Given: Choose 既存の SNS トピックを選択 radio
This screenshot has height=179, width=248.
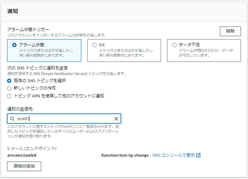Looking at the screenshot, I should pos(9,81).
